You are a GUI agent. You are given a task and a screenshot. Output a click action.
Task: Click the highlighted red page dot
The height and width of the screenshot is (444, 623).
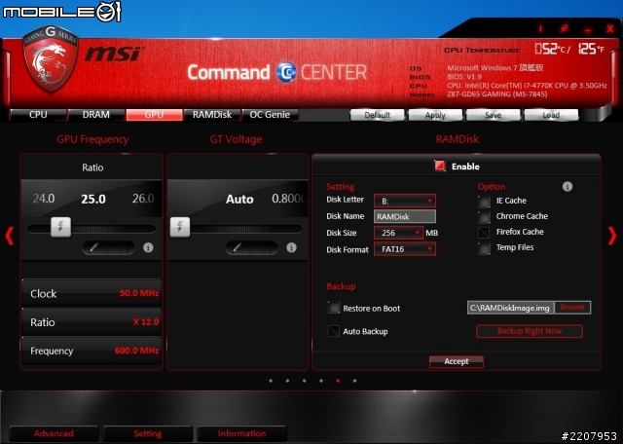(338, 381)
